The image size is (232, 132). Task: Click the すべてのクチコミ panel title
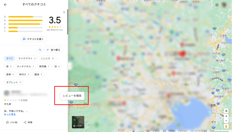tap(34, 4)
